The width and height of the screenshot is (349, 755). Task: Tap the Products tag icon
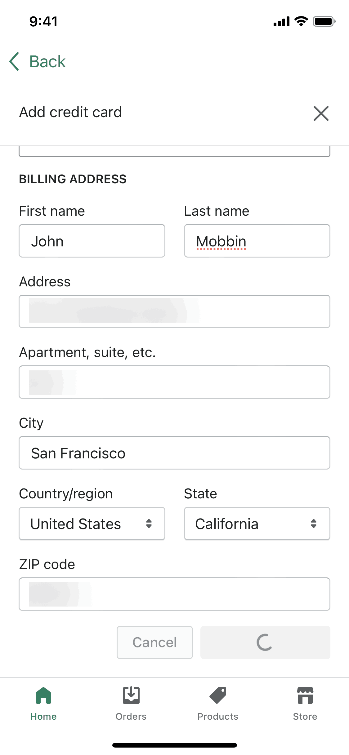(x=218, y=695)
